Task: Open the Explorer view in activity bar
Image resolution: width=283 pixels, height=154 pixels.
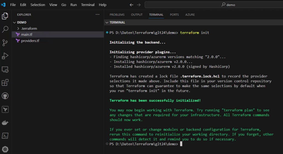Action: [5, 16]
